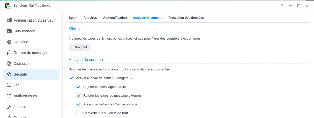The image size is (314, 118).
Task: Click the Synology MailPlus Server app logo
Action: 8,6
